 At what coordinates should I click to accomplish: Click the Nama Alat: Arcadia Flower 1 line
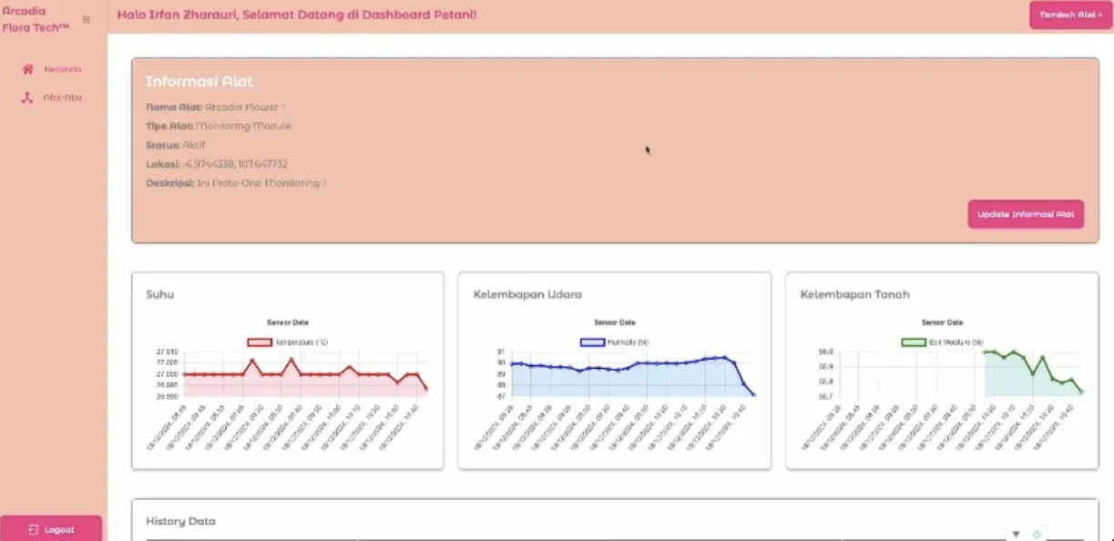point(216,107)
